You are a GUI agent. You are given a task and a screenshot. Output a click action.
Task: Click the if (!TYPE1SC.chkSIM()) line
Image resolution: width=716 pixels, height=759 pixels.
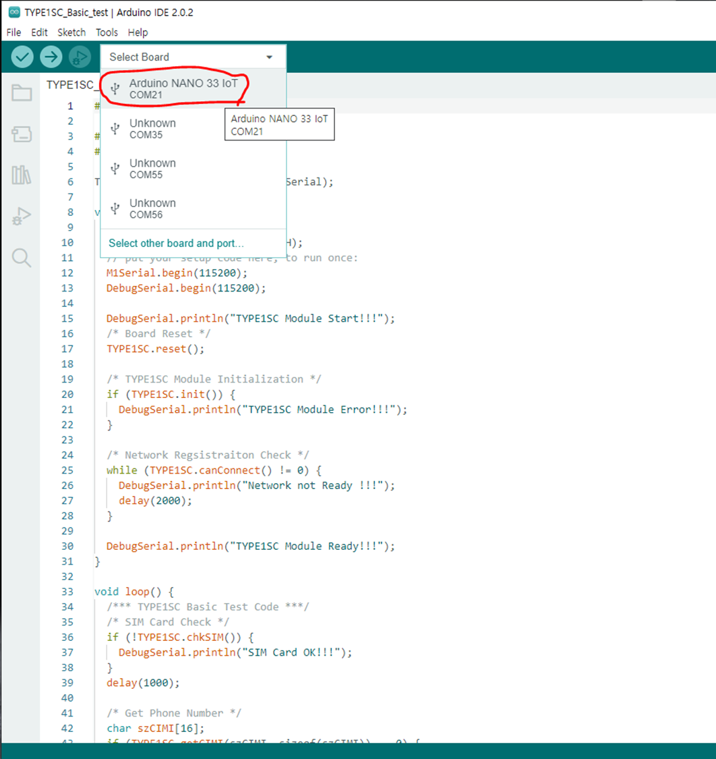click(181, 637)
